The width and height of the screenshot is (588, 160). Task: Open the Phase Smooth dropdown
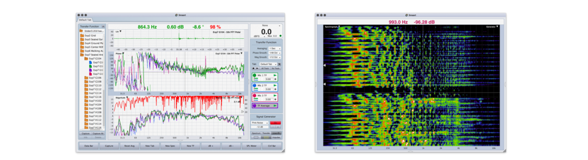[275, 53]
